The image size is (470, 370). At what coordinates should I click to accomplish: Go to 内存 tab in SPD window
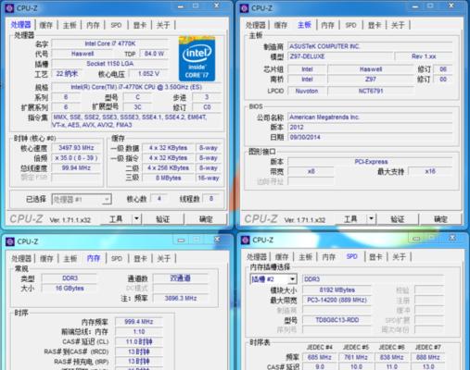click(x=329, y=256)
